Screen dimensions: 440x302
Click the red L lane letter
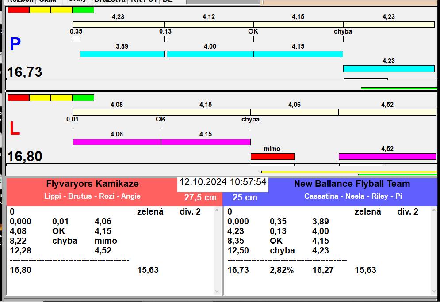(x=15, y=129)
